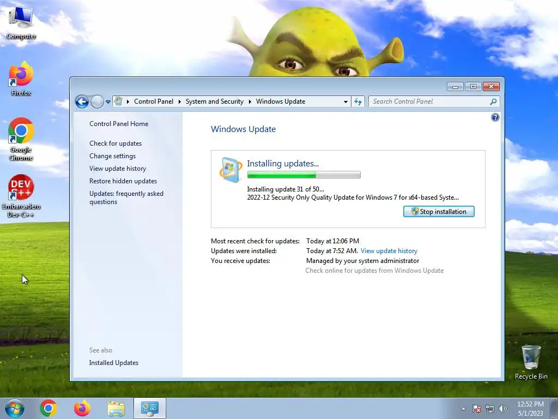Screen dimensions: 558x419
Task: Click the taskbar clock showing 12:52 PM
Action: point(530,409)
